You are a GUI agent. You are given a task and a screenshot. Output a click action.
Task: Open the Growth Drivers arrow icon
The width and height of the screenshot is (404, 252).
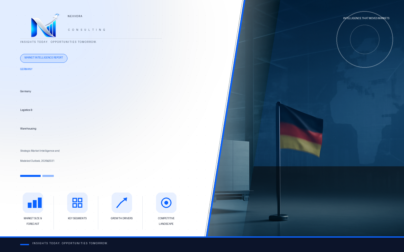[x=122, y=203]
